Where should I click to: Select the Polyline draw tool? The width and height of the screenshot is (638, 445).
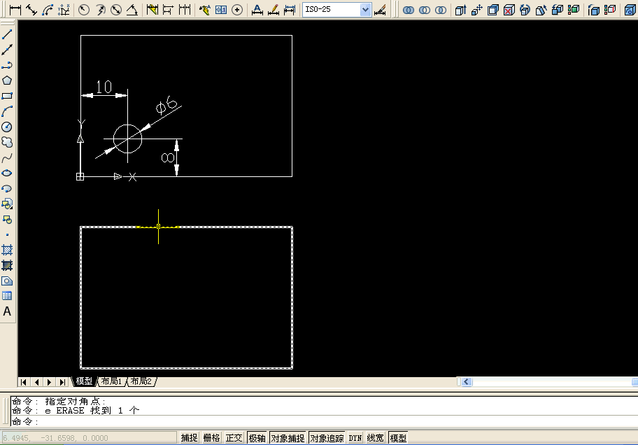7,65
